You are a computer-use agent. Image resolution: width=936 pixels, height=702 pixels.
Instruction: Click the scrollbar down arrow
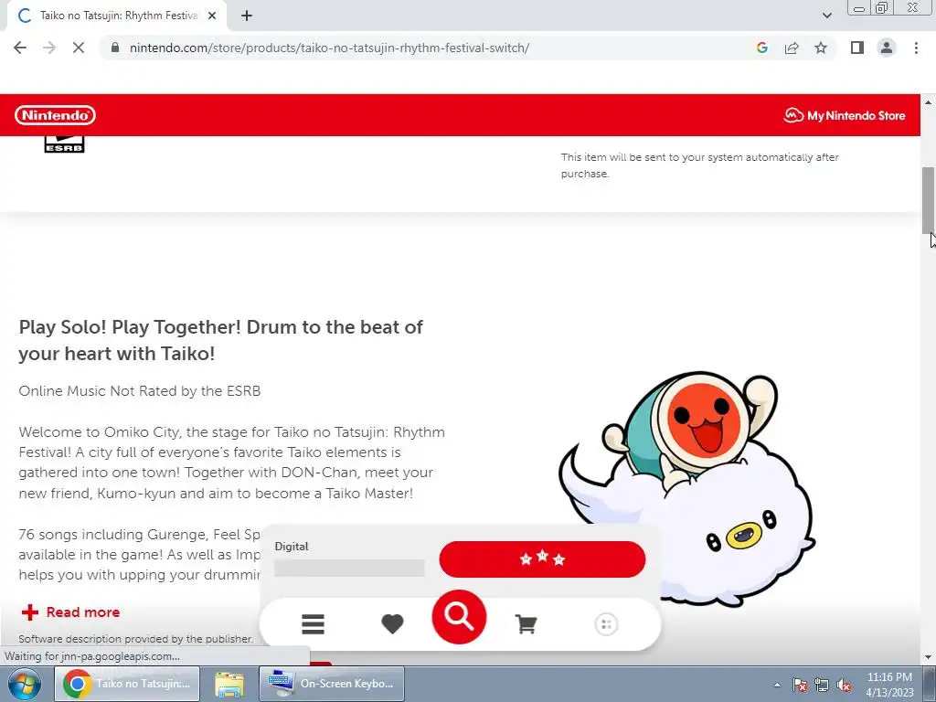(928, 657)
